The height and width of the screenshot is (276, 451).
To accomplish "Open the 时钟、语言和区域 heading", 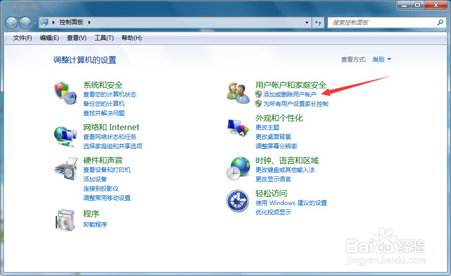I will [x=287, y=160].
